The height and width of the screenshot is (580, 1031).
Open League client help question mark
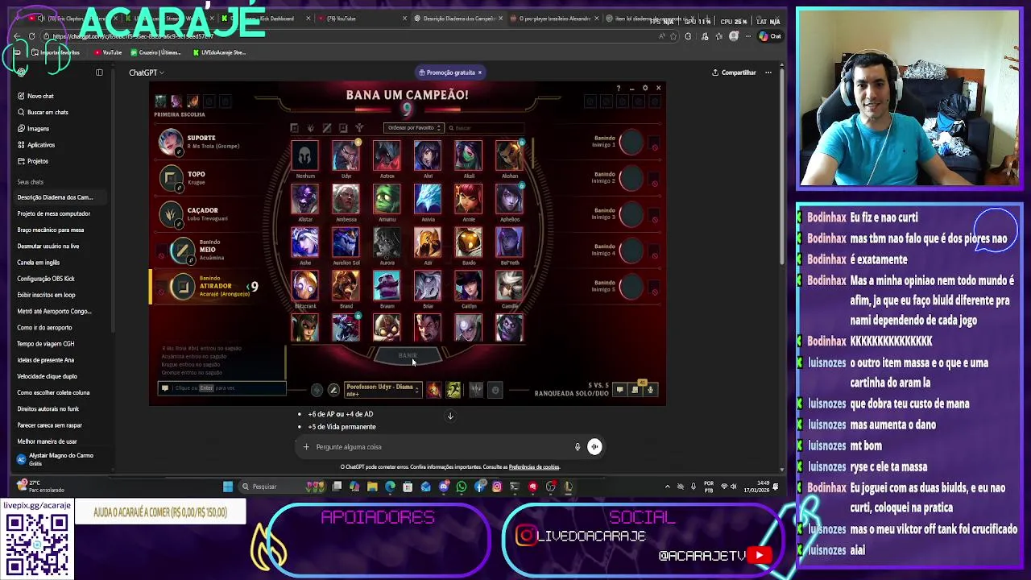tap(619, 88)
